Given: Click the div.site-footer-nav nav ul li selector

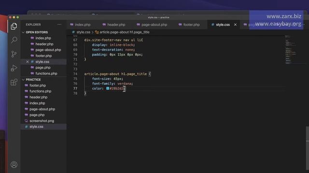Looking at the screenshot, I should (112, 40).
